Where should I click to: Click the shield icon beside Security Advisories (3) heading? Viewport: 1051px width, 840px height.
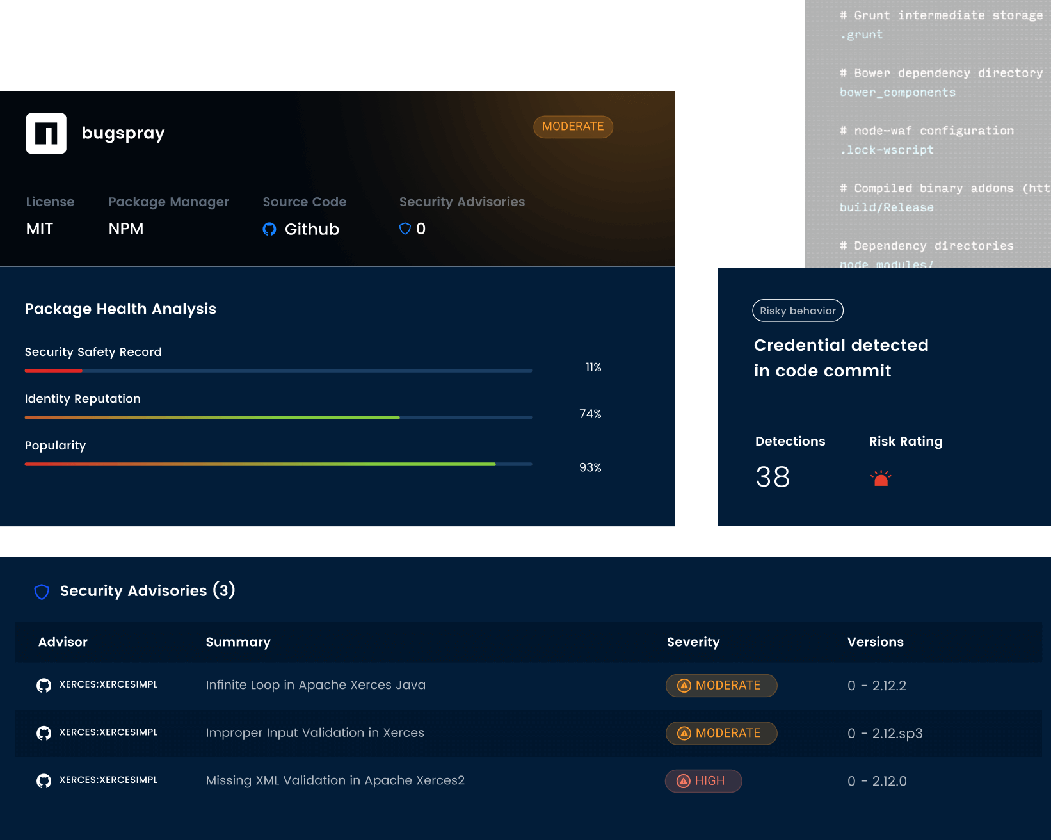(42, 592)
